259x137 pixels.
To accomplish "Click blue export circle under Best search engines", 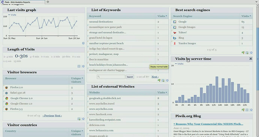I will 251,53.
